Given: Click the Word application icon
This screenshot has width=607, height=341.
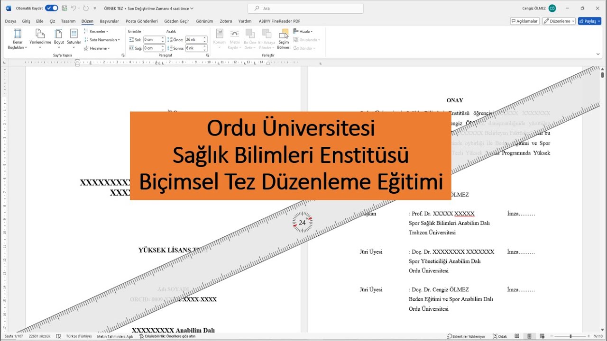Looking at the screenshot, I should [8, 8].
